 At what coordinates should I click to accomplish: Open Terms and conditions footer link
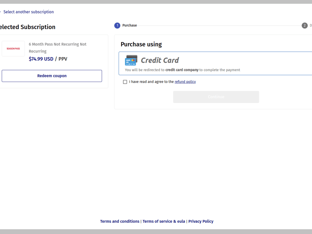coord(119,221)
